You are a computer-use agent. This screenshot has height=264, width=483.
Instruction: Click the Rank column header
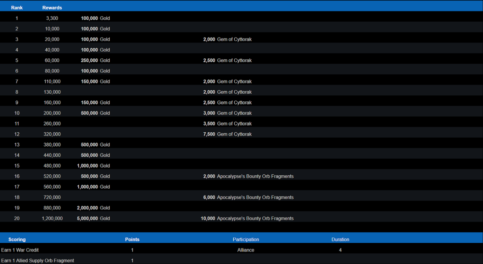[17, 8]
